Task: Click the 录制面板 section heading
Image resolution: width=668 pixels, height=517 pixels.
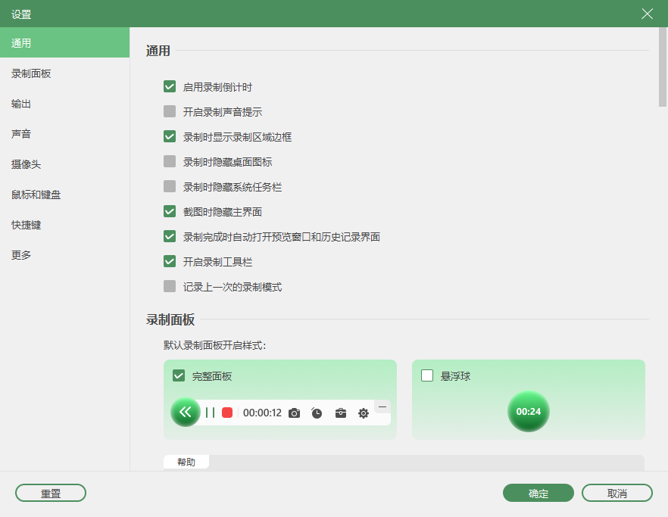Action: pos(170,319)
